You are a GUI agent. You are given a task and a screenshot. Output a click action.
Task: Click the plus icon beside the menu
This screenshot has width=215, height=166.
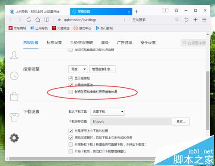pyautogui.click(x=196, y=19)
